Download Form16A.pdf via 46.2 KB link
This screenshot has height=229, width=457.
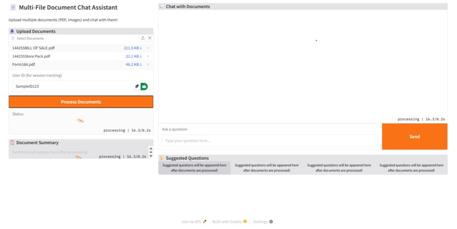coord(133,65)
